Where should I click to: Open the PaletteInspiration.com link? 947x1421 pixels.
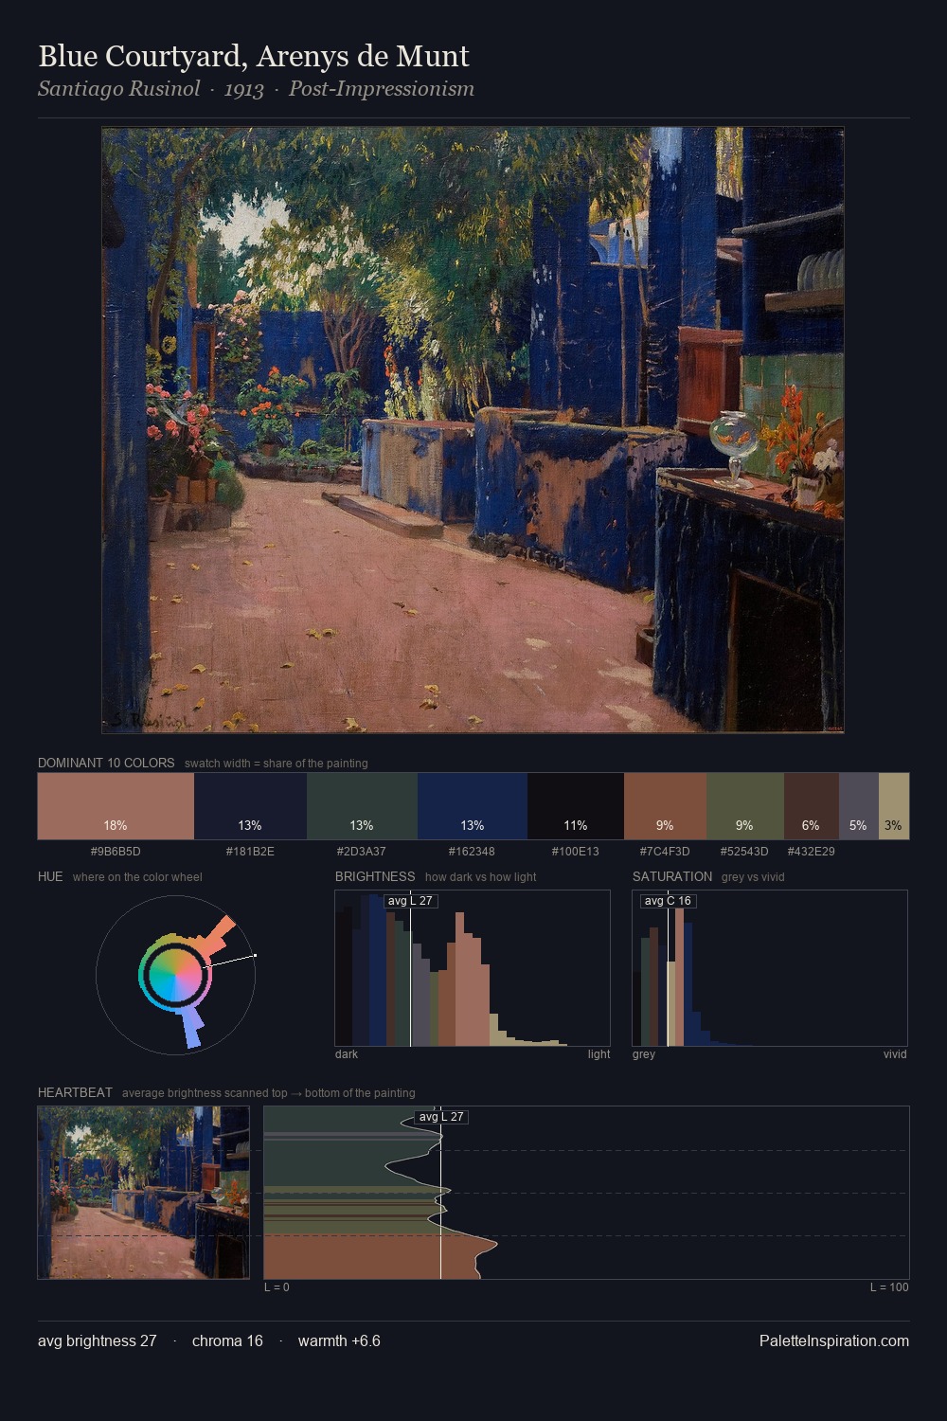834,1340
